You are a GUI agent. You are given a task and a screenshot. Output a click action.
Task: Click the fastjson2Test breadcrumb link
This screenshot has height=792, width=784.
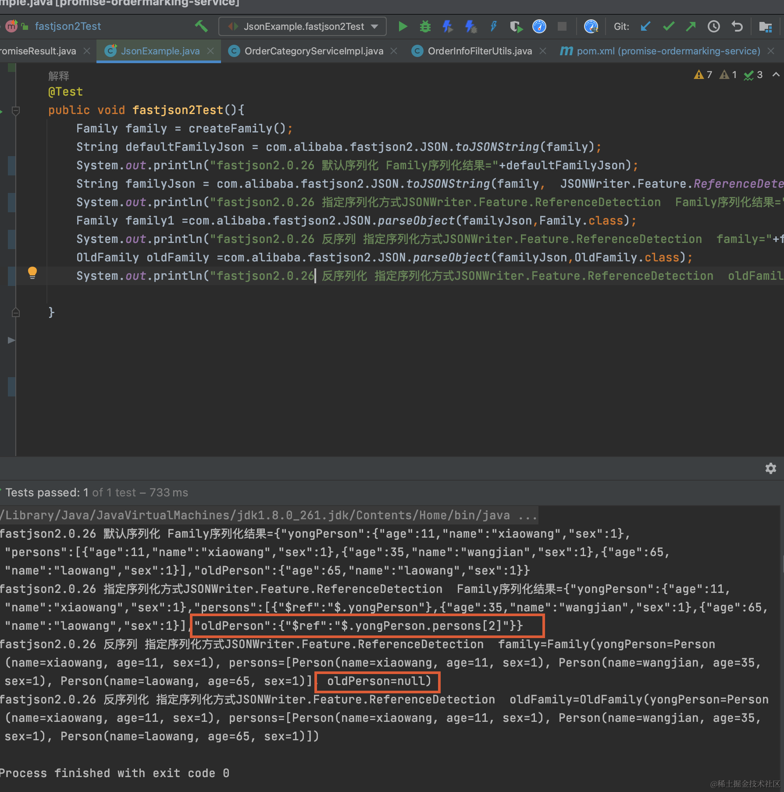(x=68, y=26)
